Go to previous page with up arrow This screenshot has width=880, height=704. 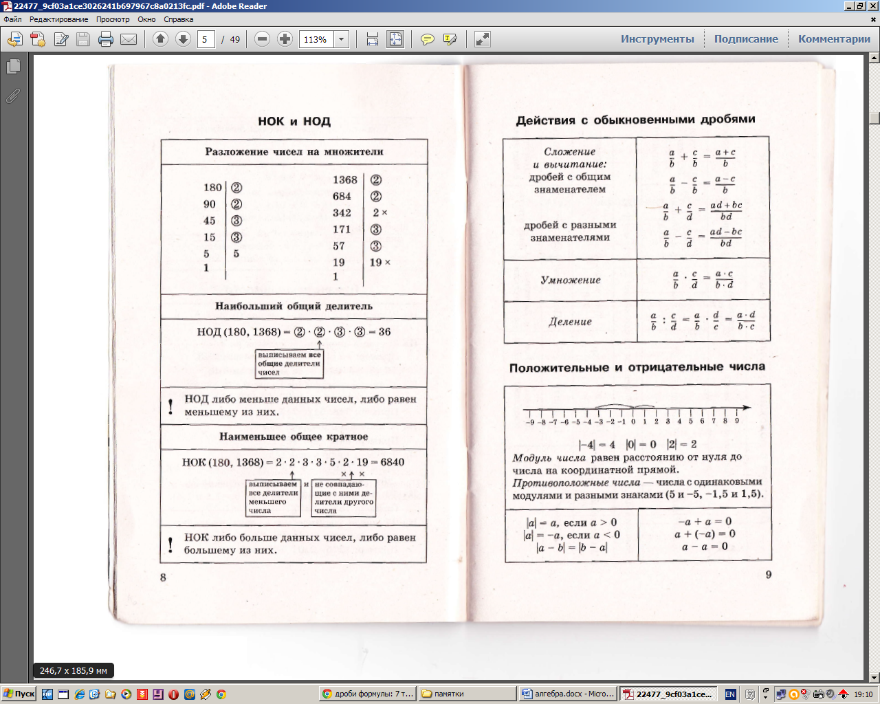pyautogui.click(x=160, y=39)
